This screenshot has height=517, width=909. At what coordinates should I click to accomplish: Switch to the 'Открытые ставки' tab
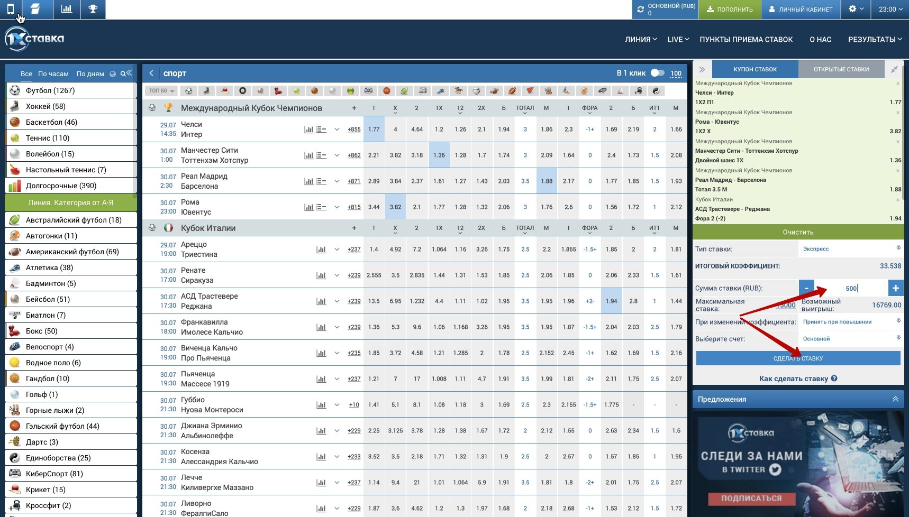point(841,69)
